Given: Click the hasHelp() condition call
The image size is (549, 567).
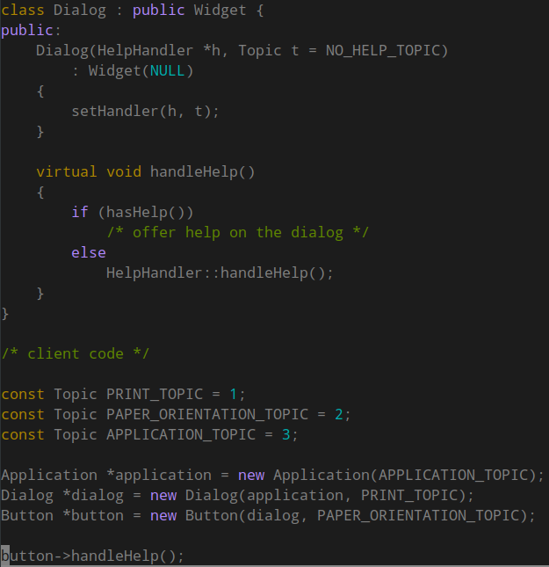Looking at the screenshot, I should pos(145,212).
